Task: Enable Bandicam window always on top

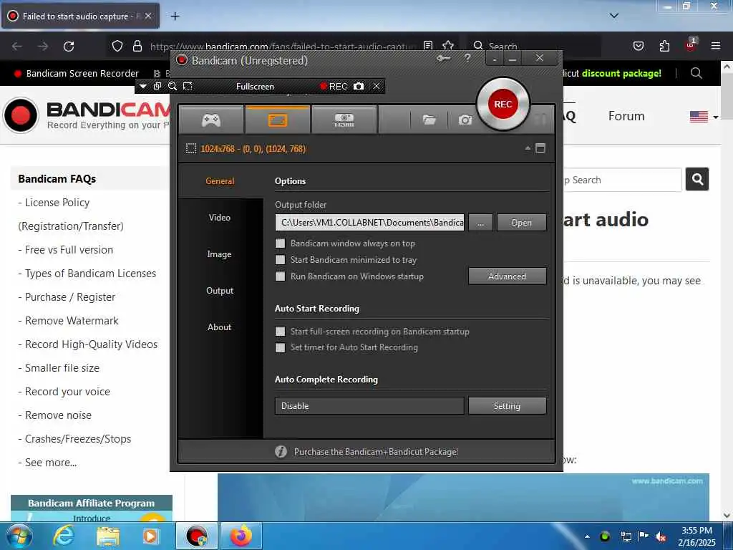Action: click(x=280, y=243)
